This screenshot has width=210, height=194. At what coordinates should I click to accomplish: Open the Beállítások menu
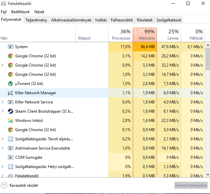(x=20, y=12)
